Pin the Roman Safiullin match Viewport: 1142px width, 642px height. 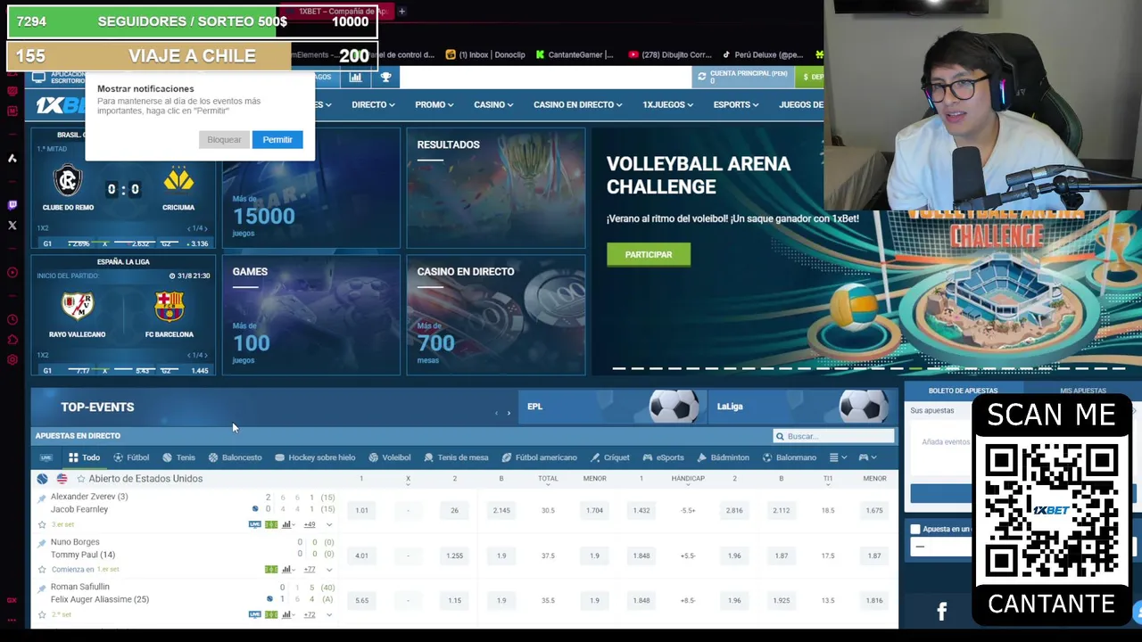(x=41, y=588)
